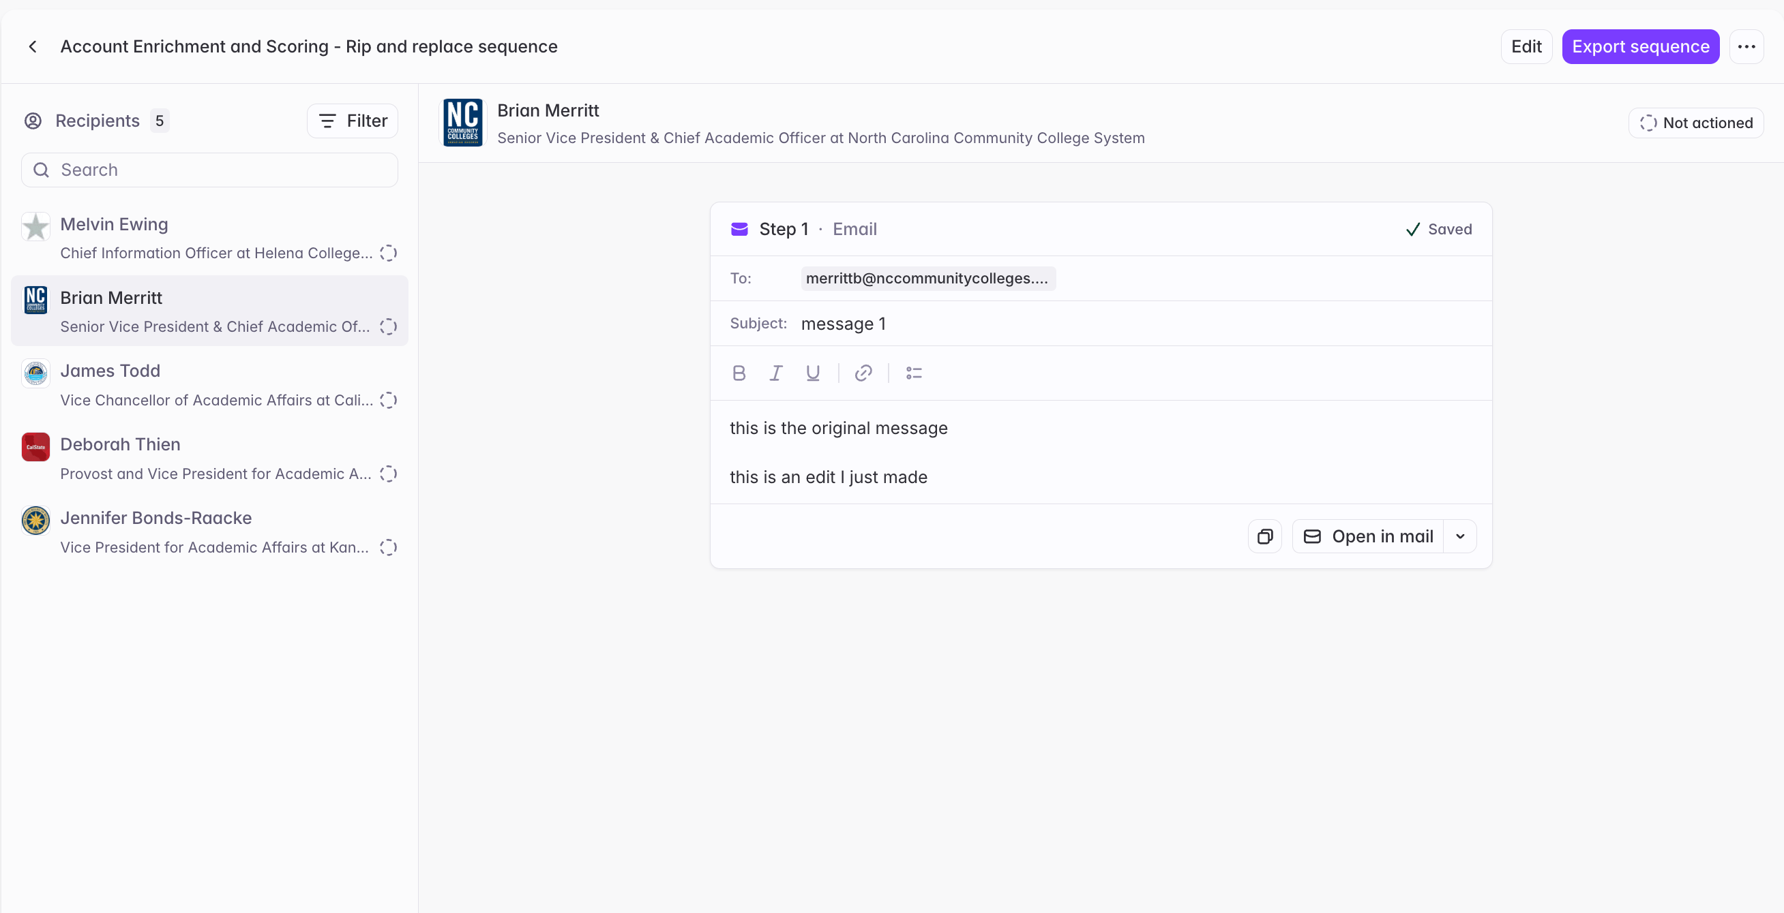Click the Subject field reading message 1
This screenshot has height=913, width=1784.
(1101, 323)
